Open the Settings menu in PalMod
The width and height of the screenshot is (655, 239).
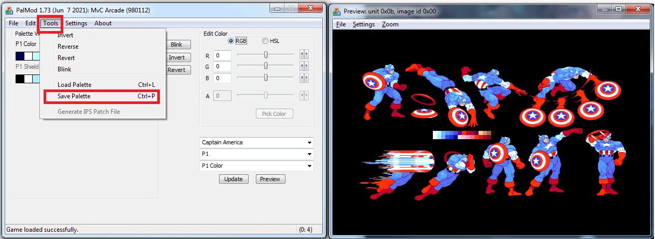pyautogui.click(x=76, y=23)
